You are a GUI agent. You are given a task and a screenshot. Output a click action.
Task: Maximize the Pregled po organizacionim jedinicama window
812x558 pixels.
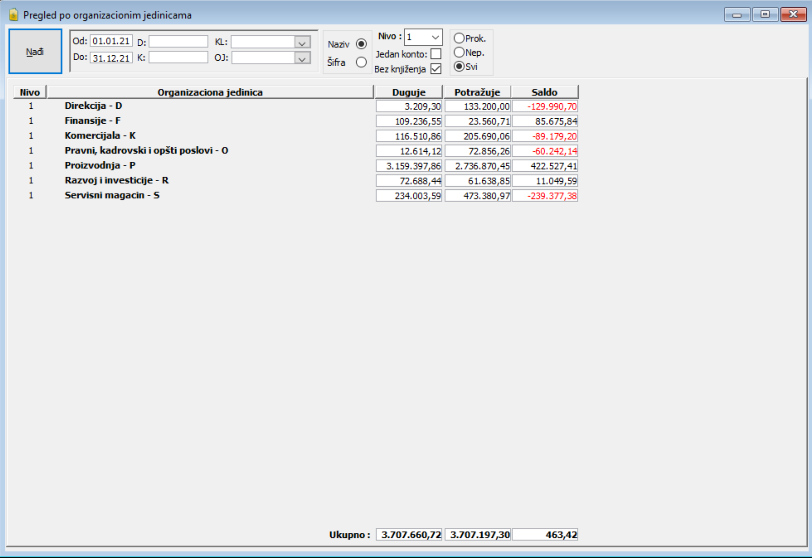[765, 15]
